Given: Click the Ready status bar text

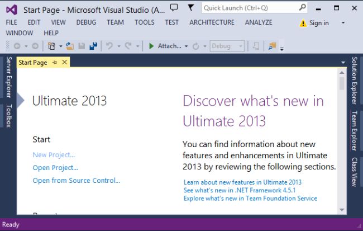Looking at the screenshot, I should pyautogui.click(x=11, y=224).
